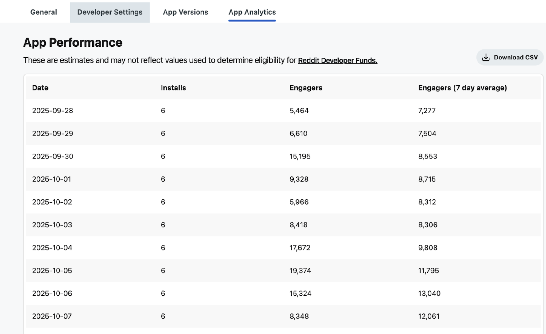Click 7 day average value 12,061
This screenshot has height=334, width=546.
(x=429, y=316)
